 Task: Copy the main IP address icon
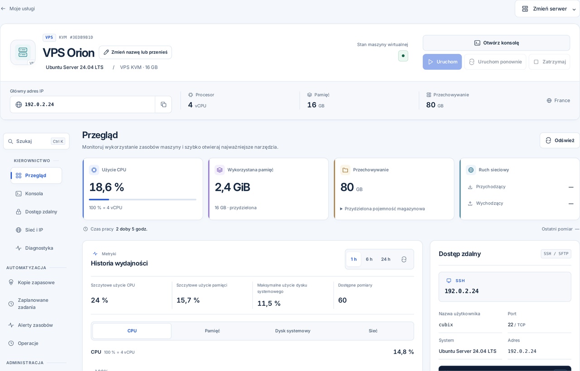coord(164,105)
